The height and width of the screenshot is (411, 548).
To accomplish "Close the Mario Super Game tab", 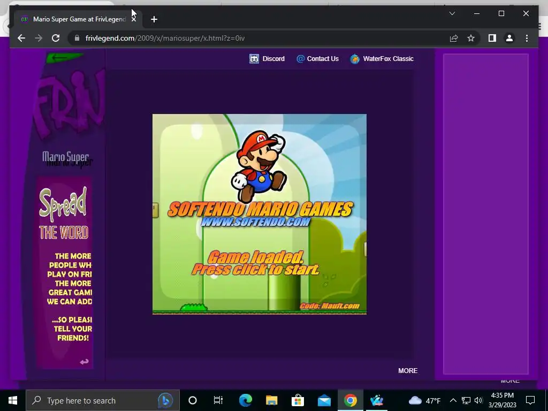I will tap(133, 19).
